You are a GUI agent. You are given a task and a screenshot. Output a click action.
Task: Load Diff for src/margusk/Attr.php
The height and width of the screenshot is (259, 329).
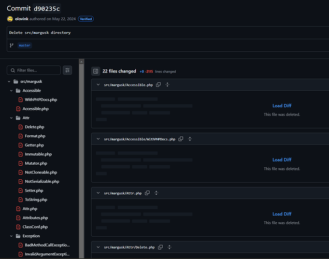point(282,214)
